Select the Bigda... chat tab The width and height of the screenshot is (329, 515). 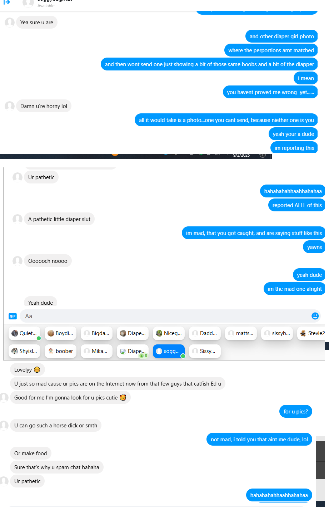click(96, 333)
